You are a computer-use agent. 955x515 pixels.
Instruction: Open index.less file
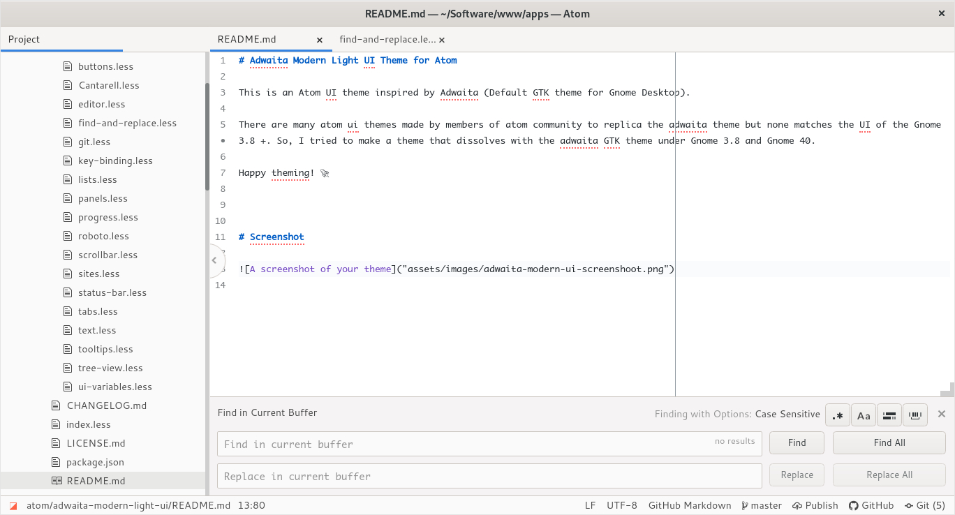[x=89, y=424]
